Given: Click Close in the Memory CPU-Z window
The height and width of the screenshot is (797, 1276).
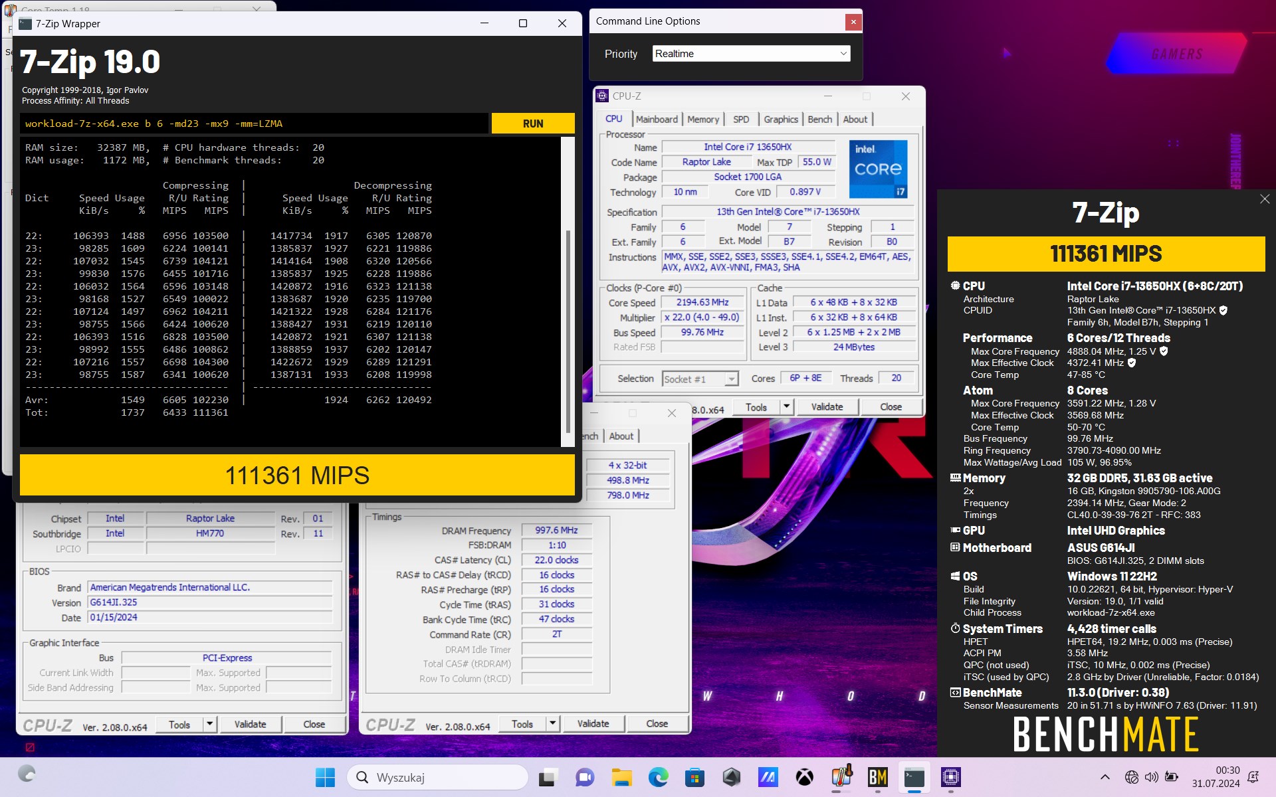Looking at the screenshot, I should 657,723.
